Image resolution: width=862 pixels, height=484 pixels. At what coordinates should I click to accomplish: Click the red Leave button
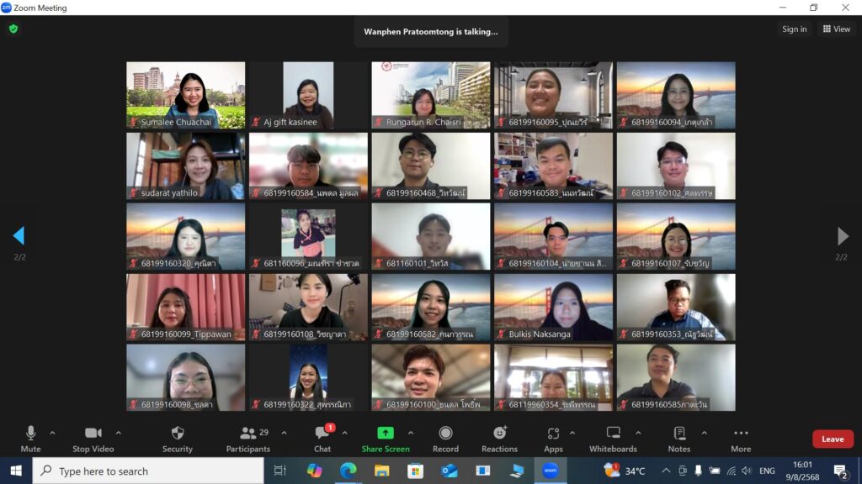[833, 439]
